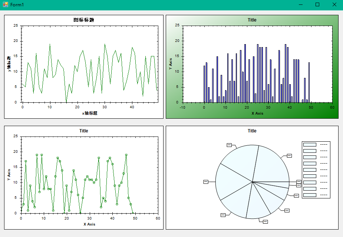Viewport: 343px width, 237px height.
Task: Click the Form1 application icon in title bar
Action: tap(6, 4)
